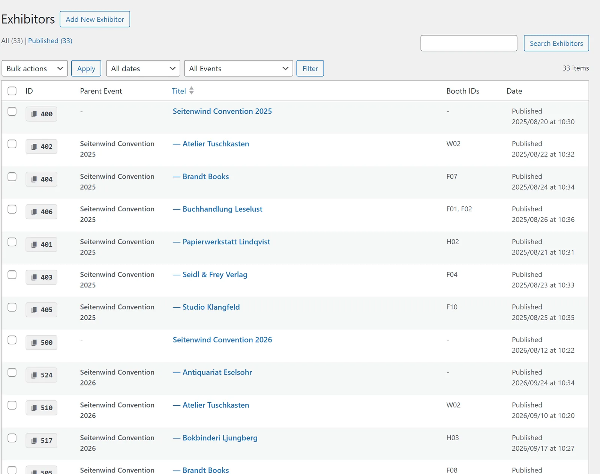The image size is (600, 474).
Task: Select the Bokbinderi Ljungberg row checkbox
Action: pyautogui.click(x=12, y=438)
